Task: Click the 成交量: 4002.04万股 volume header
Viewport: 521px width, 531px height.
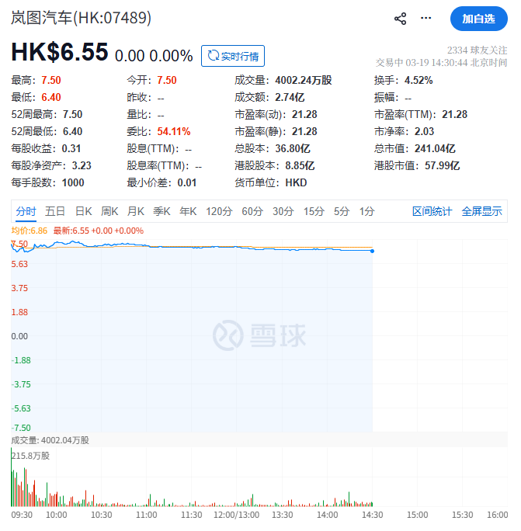Action: point(50,440)
